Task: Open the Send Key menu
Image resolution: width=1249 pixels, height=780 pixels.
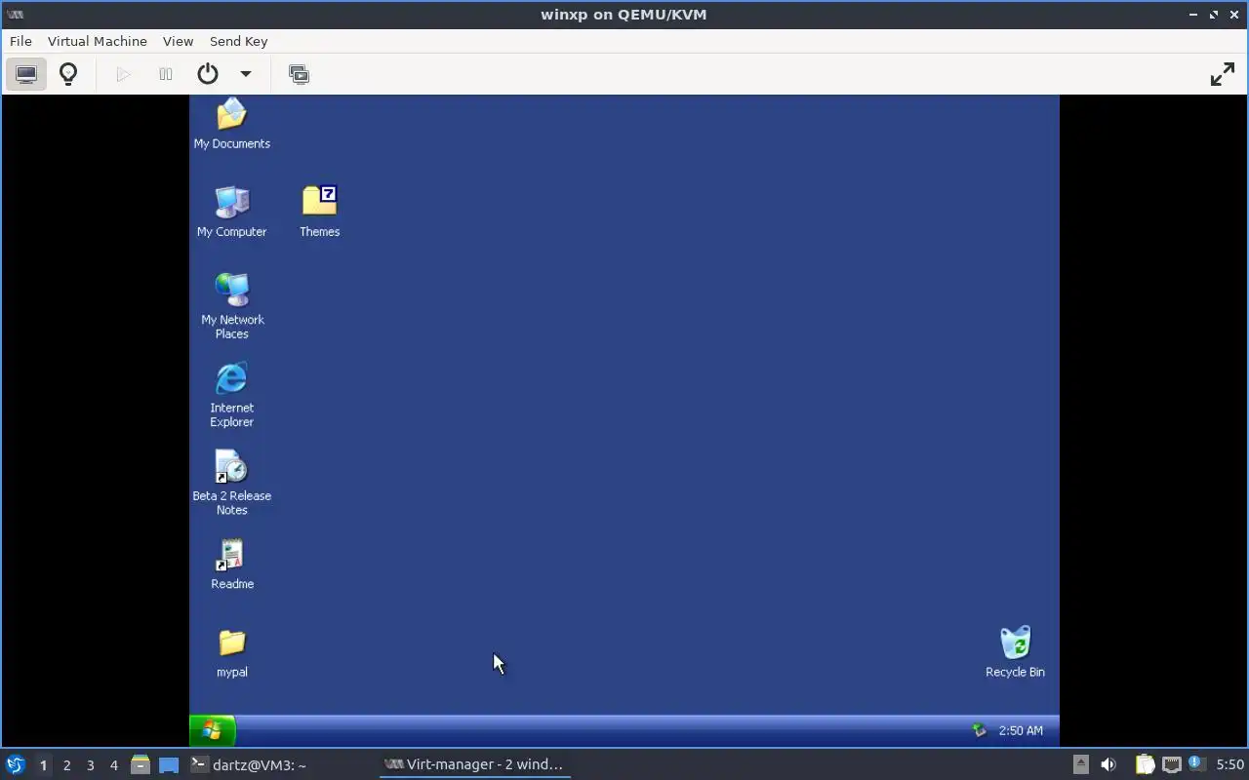Action: click(238, 41)
